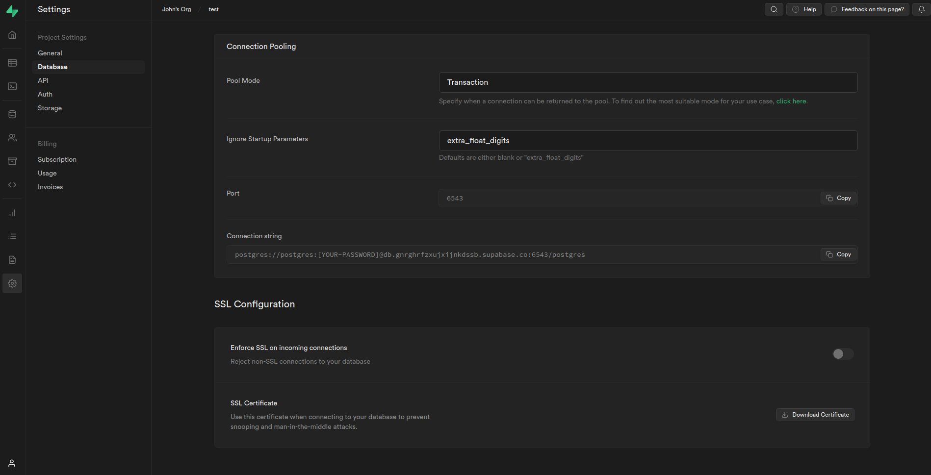The width and height of the screenshot is (931, 475).
Task: Open the Table Editor icon in sidebar
Action: coord(12,63)
